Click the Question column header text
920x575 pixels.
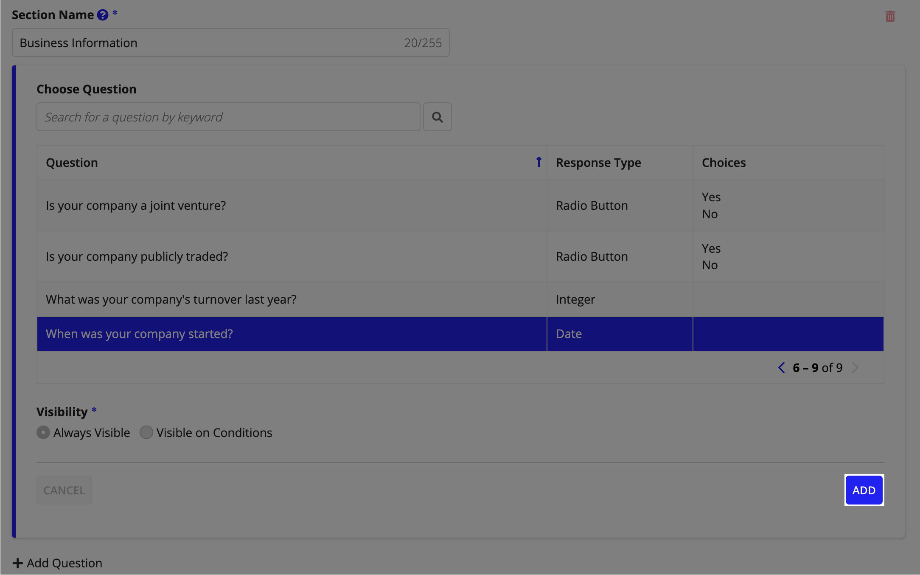[72, 163]
